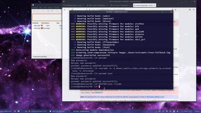The height and width of the screenshot is (113, 201).
Task: Click GParted new partition toolbar icon
Action: coord(34,11)
